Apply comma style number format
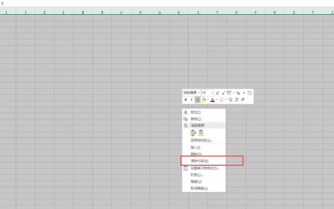The width and height of the screenshot is (334, 209). tap(243, 93)
